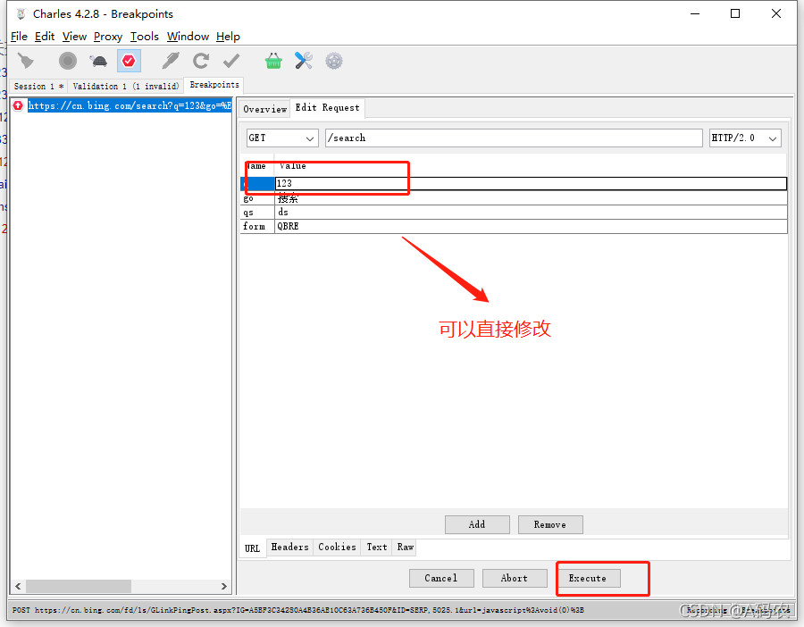Click the Repeat circular arrow icon

pos(200,61)
